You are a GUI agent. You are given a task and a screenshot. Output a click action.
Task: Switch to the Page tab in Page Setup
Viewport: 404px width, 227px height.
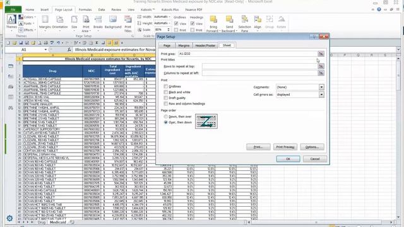(167, 45)
